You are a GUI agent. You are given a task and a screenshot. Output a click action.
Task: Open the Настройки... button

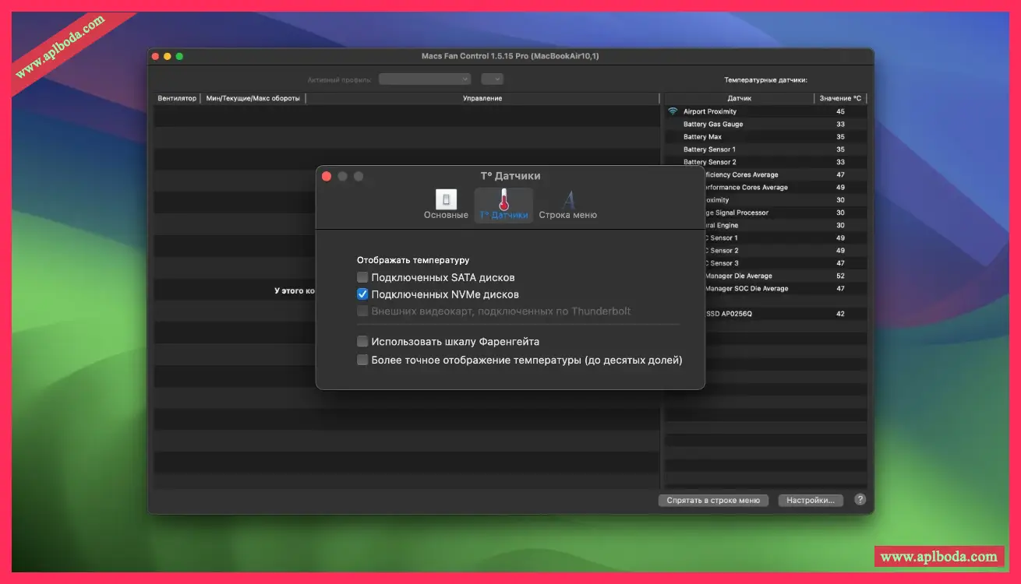(x=811, y=501)
